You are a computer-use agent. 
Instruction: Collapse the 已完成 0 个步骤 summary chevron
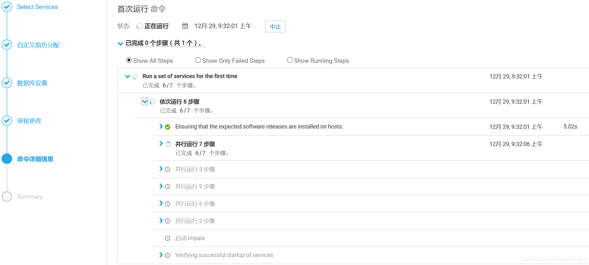121,44
